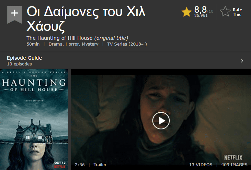251x170 pixels.
Task: Add the title with the watchlist plus ribbon
Action: tap(14, 15)
